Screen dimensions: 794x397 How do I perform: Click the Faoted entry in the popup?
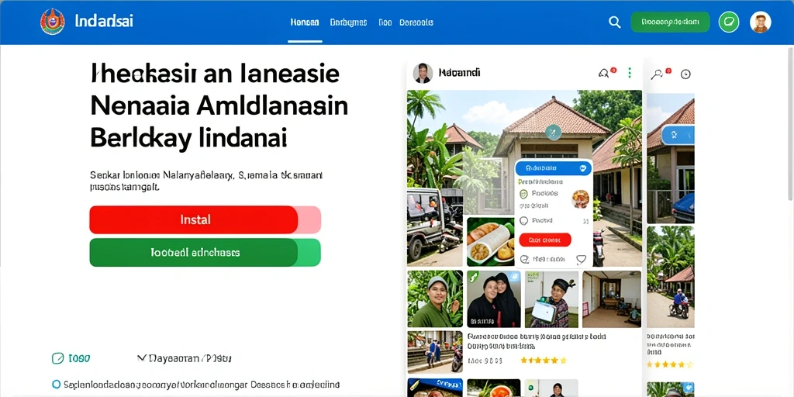pos(543,221)
